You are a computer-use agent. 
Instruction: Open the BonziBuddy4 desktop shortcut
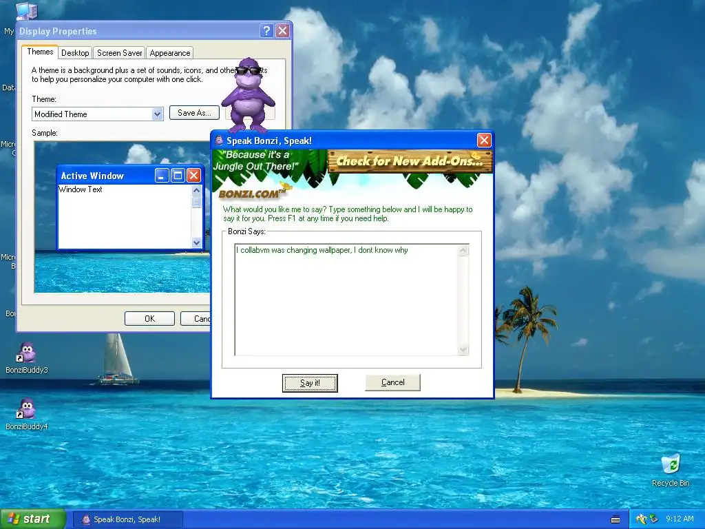tap(27, 414)
